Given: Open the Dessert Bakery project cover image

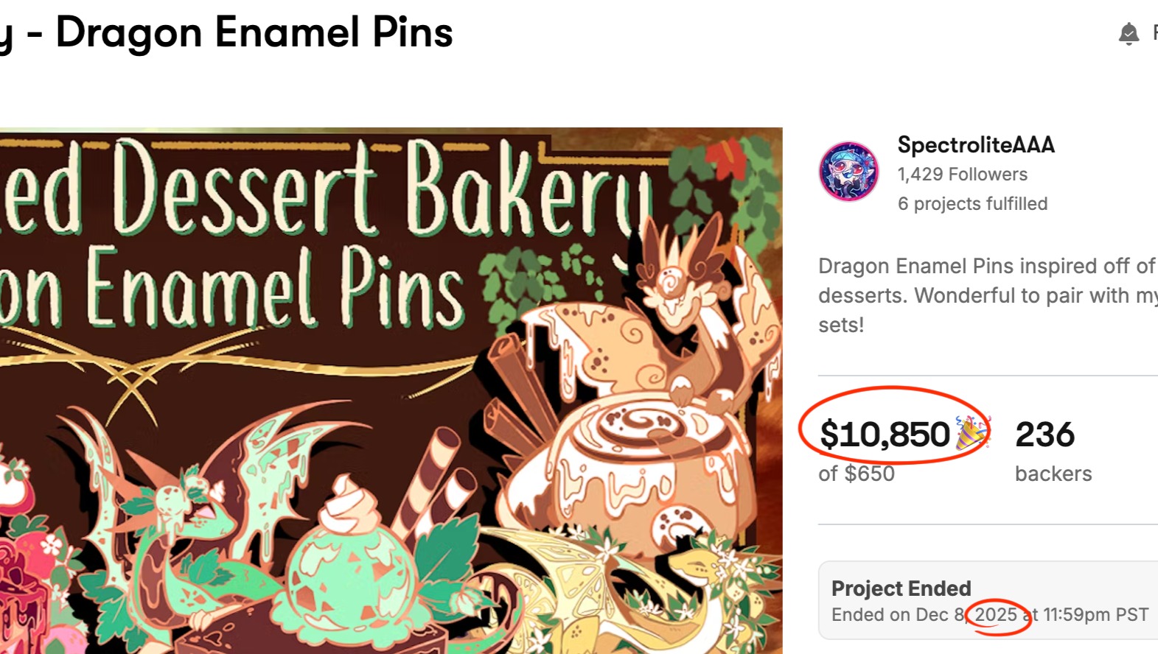Looking at the screenshot, I should coord(391,390).
